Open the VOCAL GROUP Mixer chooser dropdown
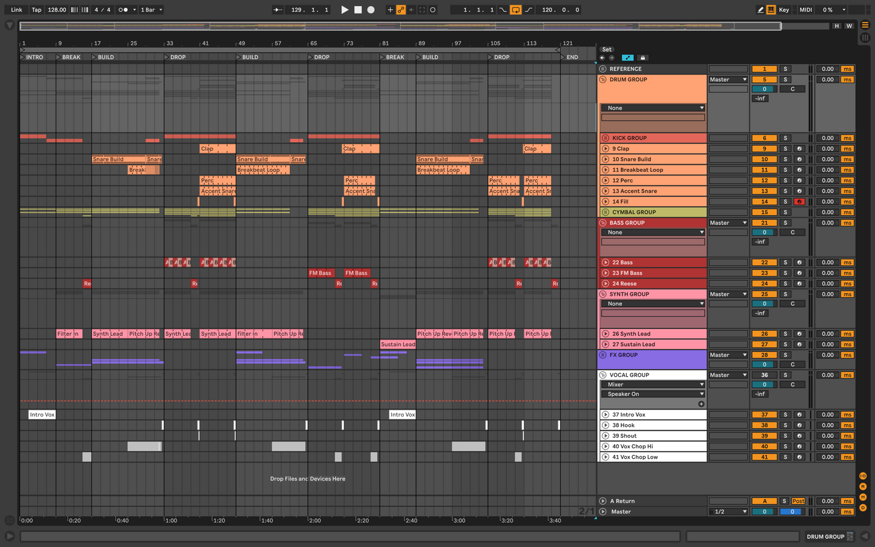 click(x=653, y=385)
